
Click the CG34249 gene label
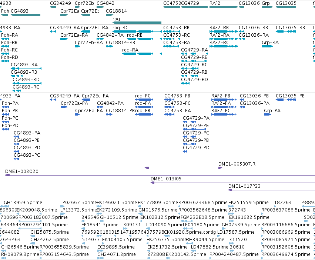click(x=60, y=3)
